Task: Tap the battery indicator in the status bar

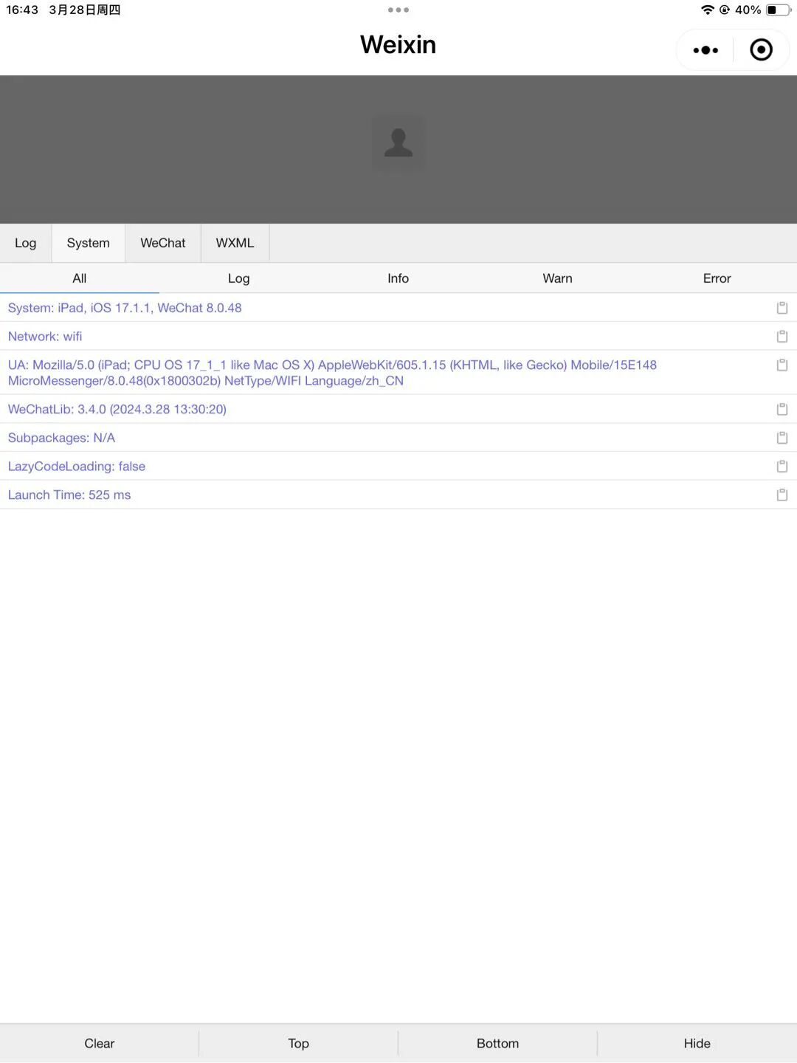Action: [779, 10]
